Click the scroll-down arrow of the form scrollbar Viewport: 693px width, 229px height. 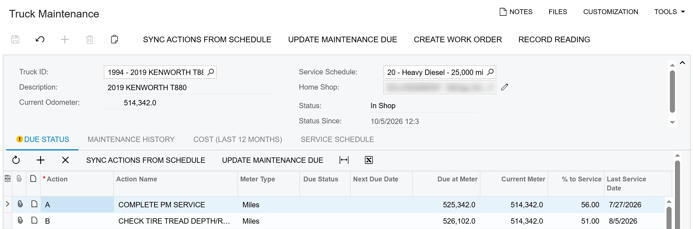click(672, 122)
